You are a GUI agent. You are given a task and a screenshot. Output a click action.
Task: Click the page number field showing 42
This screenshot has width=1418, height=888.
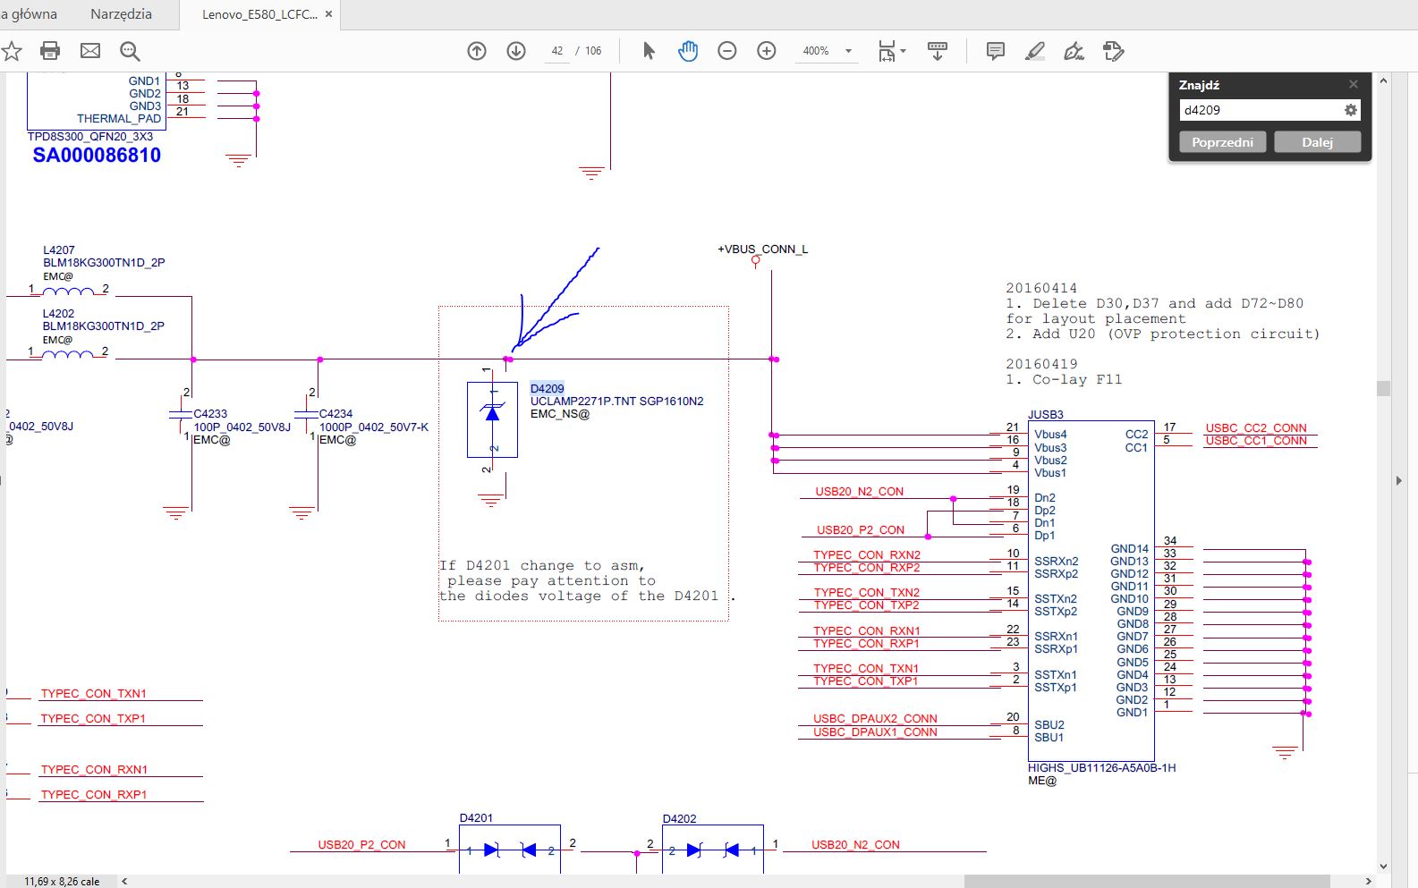(x=556, y=51)
